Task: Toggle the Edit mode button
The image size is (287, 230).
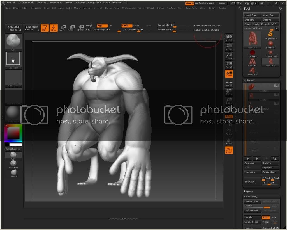Action: click(45, 28)
